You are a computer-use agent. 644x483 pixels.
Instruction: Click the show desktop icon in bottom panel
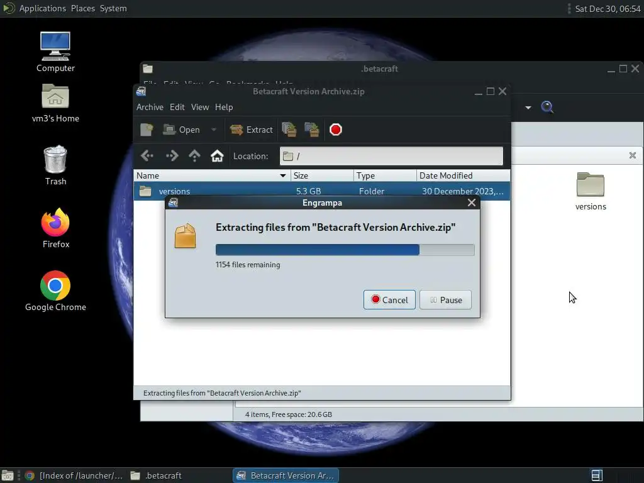click(8, 475)
